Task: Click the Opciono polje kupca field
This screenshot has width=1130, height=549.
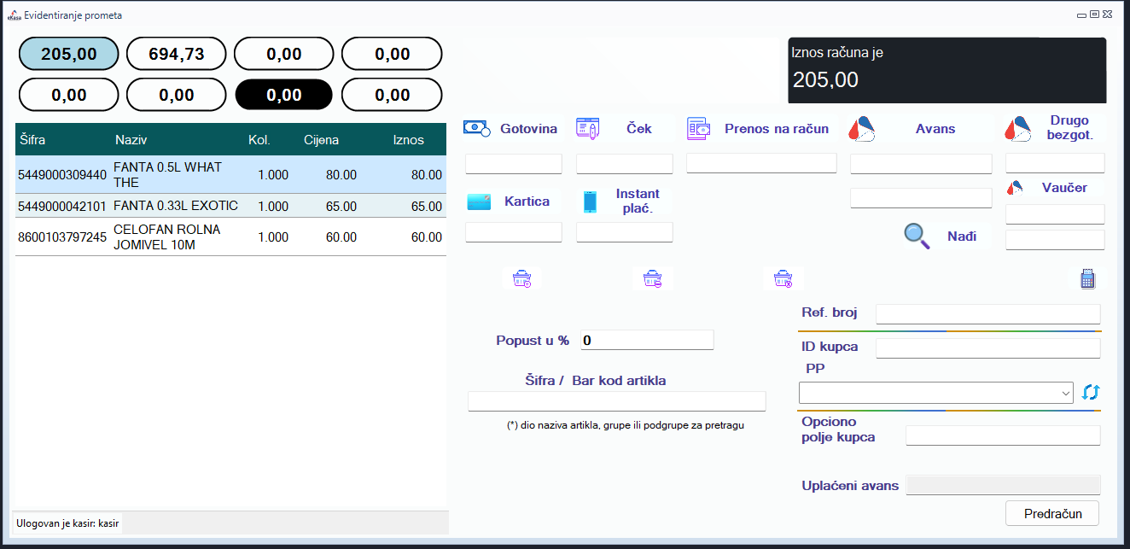Action: tap(1003, 435)
